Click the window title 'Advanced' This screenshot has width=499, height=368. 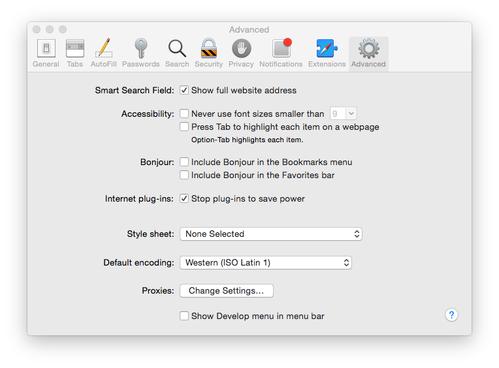[x=249, y=29]
